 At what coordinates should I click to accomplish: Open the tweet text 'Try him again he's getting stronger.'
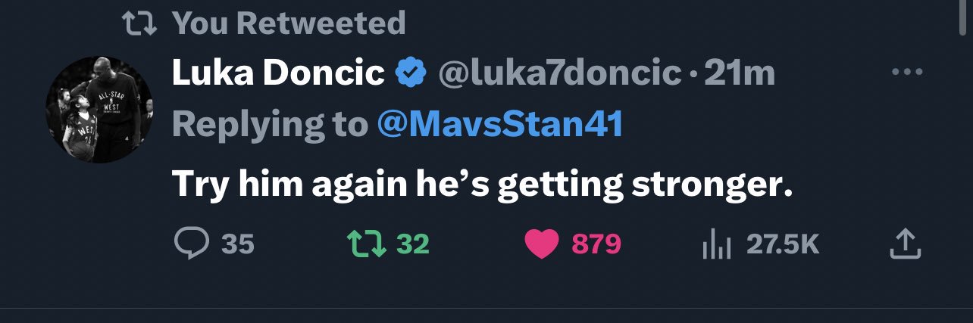tap(482, 184)
